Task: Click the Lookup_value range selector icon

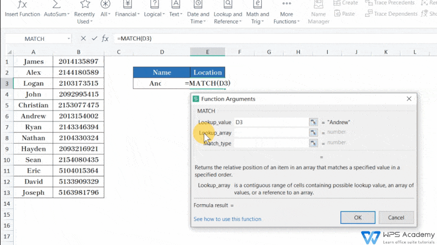Action: click(x=314, y=122)
